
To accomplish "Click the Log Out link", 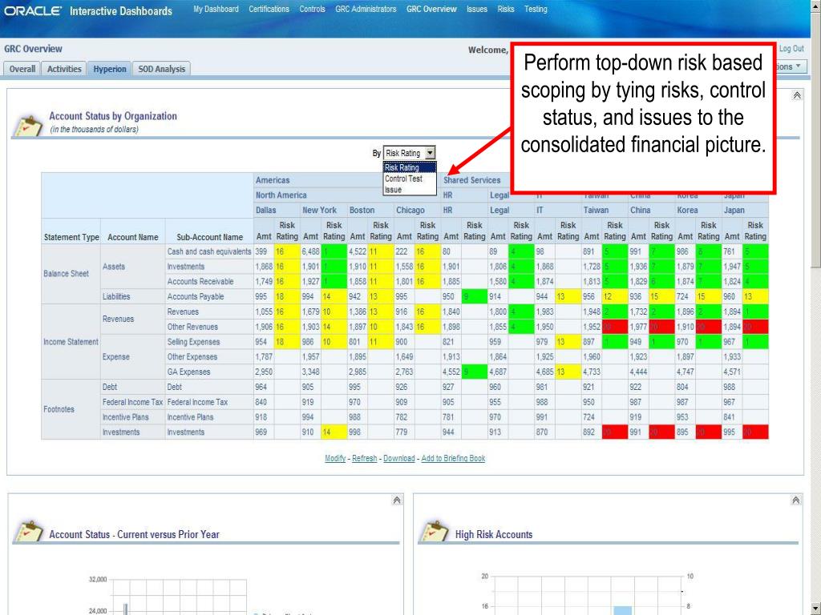I will [791, 49].
